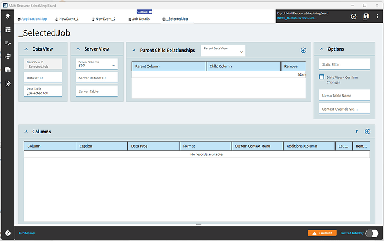Collapse the Columns panel
The image size is (384, 241).
27,132
